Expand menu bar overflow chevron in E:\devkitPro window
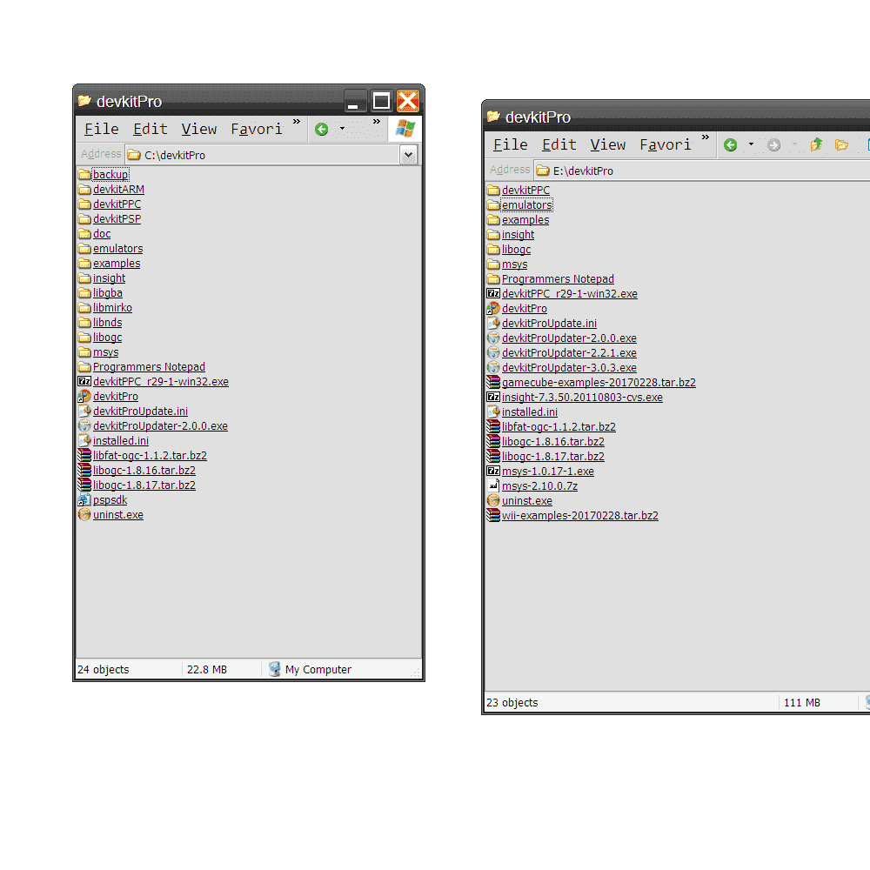The height and width of the screenshot is (870, 870). click(706, 137)
